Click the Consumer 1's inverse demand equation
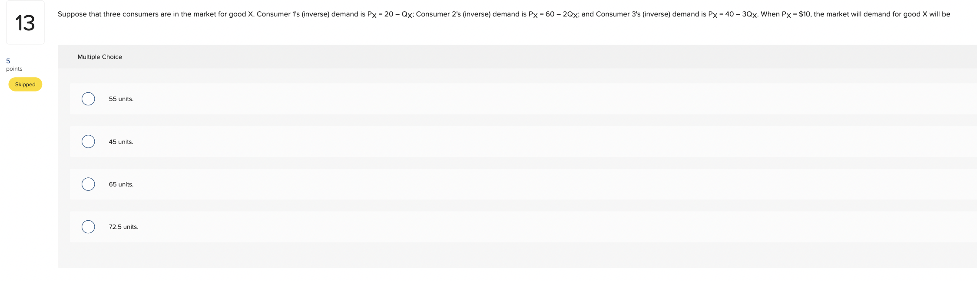The image size is (977, 281). (390, 15)
